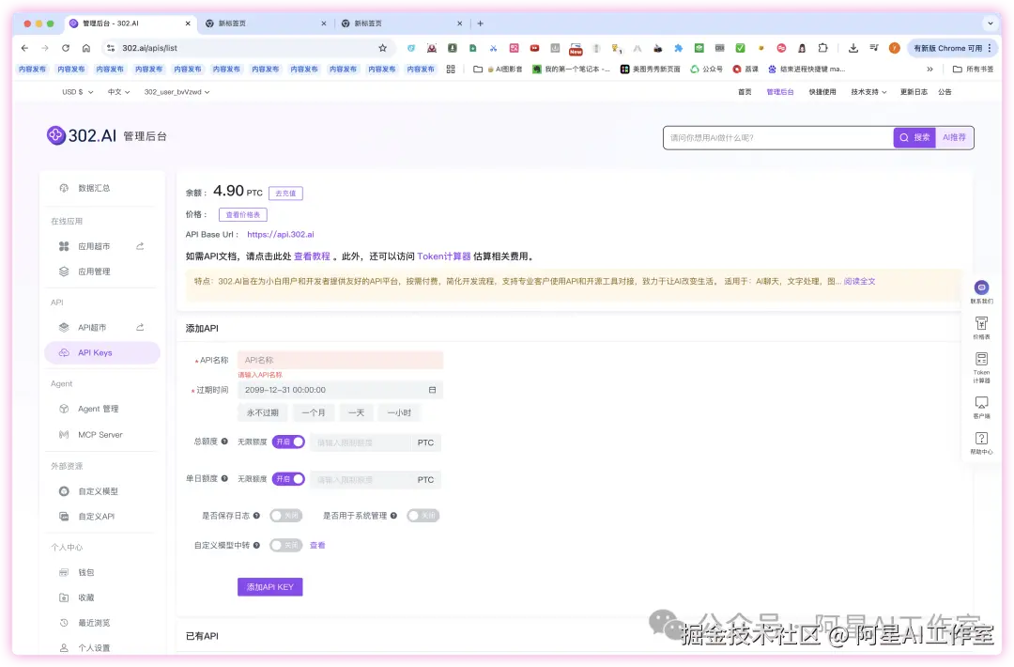Viewport: 1014px width, 667px height.
Task: Open 客户端 from the right floating bar
Action: point(981,408)
